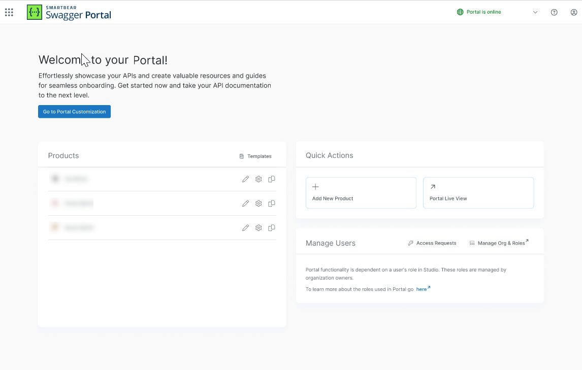This screenshot has width=582, height=370.
Task: Open the Portal Live View card
Action: point(478,193)
